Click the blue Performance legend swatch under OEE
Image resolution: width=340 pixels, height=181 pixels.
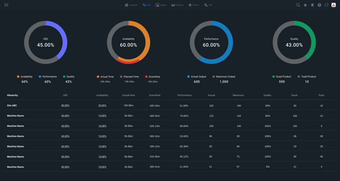coord(40,77)
